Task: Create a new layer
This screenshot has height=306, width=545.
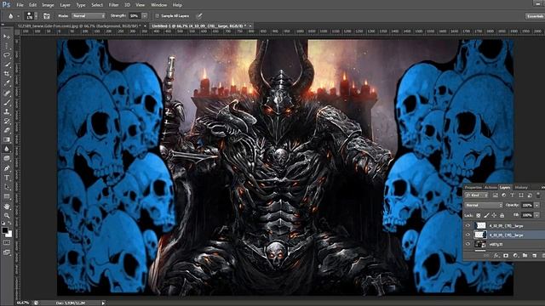Action: 534,255
